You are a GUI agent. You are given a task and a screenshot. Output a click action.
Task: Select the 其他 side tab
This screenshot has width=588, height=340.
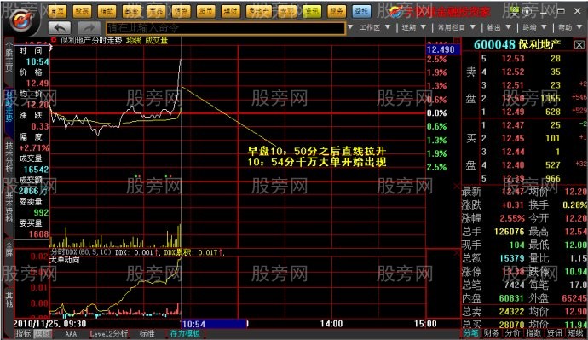click(x=9, y=300)
